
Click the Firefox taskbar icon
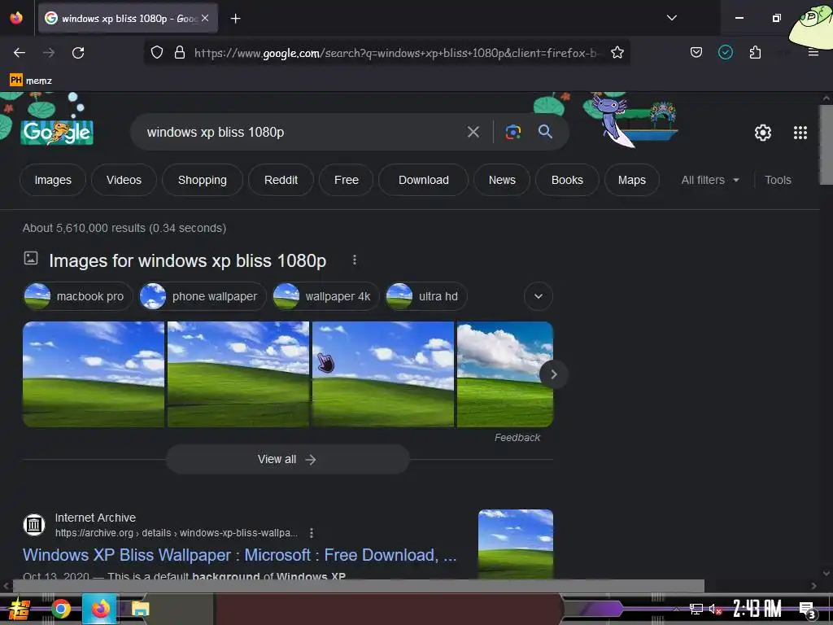pyautogui.click(x=100, y=609)
